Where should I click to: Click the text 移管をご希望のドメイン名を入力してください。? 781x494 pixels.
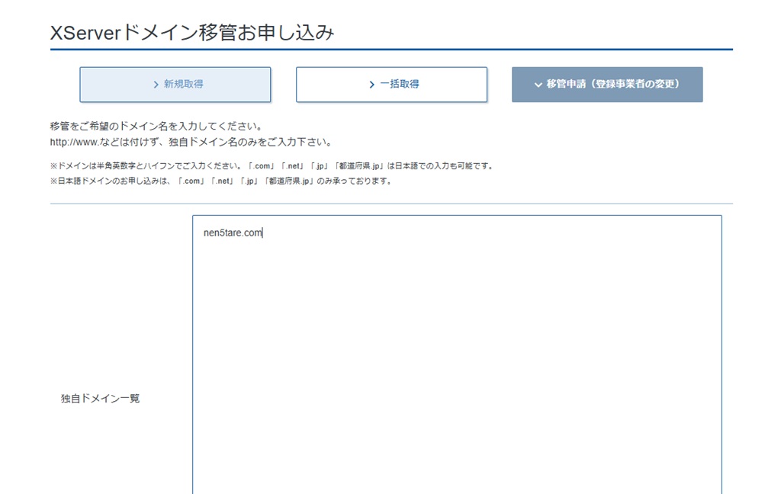point(156,126)
